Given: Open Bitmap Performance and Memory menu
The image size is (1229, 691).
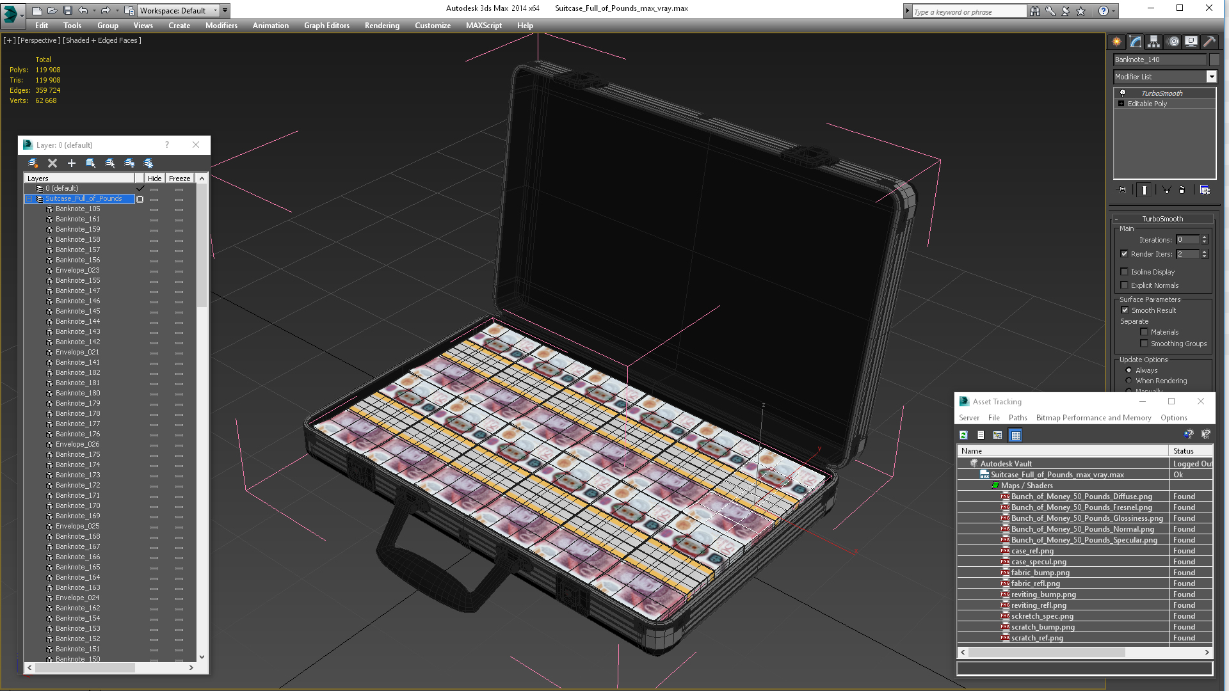Looking at the screenshot, I should (x=1093, y=418).
